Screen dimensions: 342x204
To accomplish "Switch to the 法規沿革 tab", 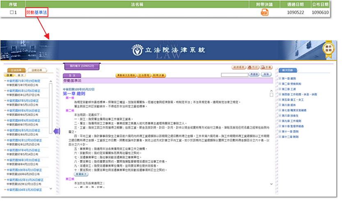I will [38, 71].
